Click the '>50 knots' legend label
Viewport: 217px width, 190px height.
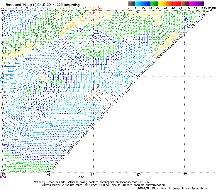coord(208,8)
